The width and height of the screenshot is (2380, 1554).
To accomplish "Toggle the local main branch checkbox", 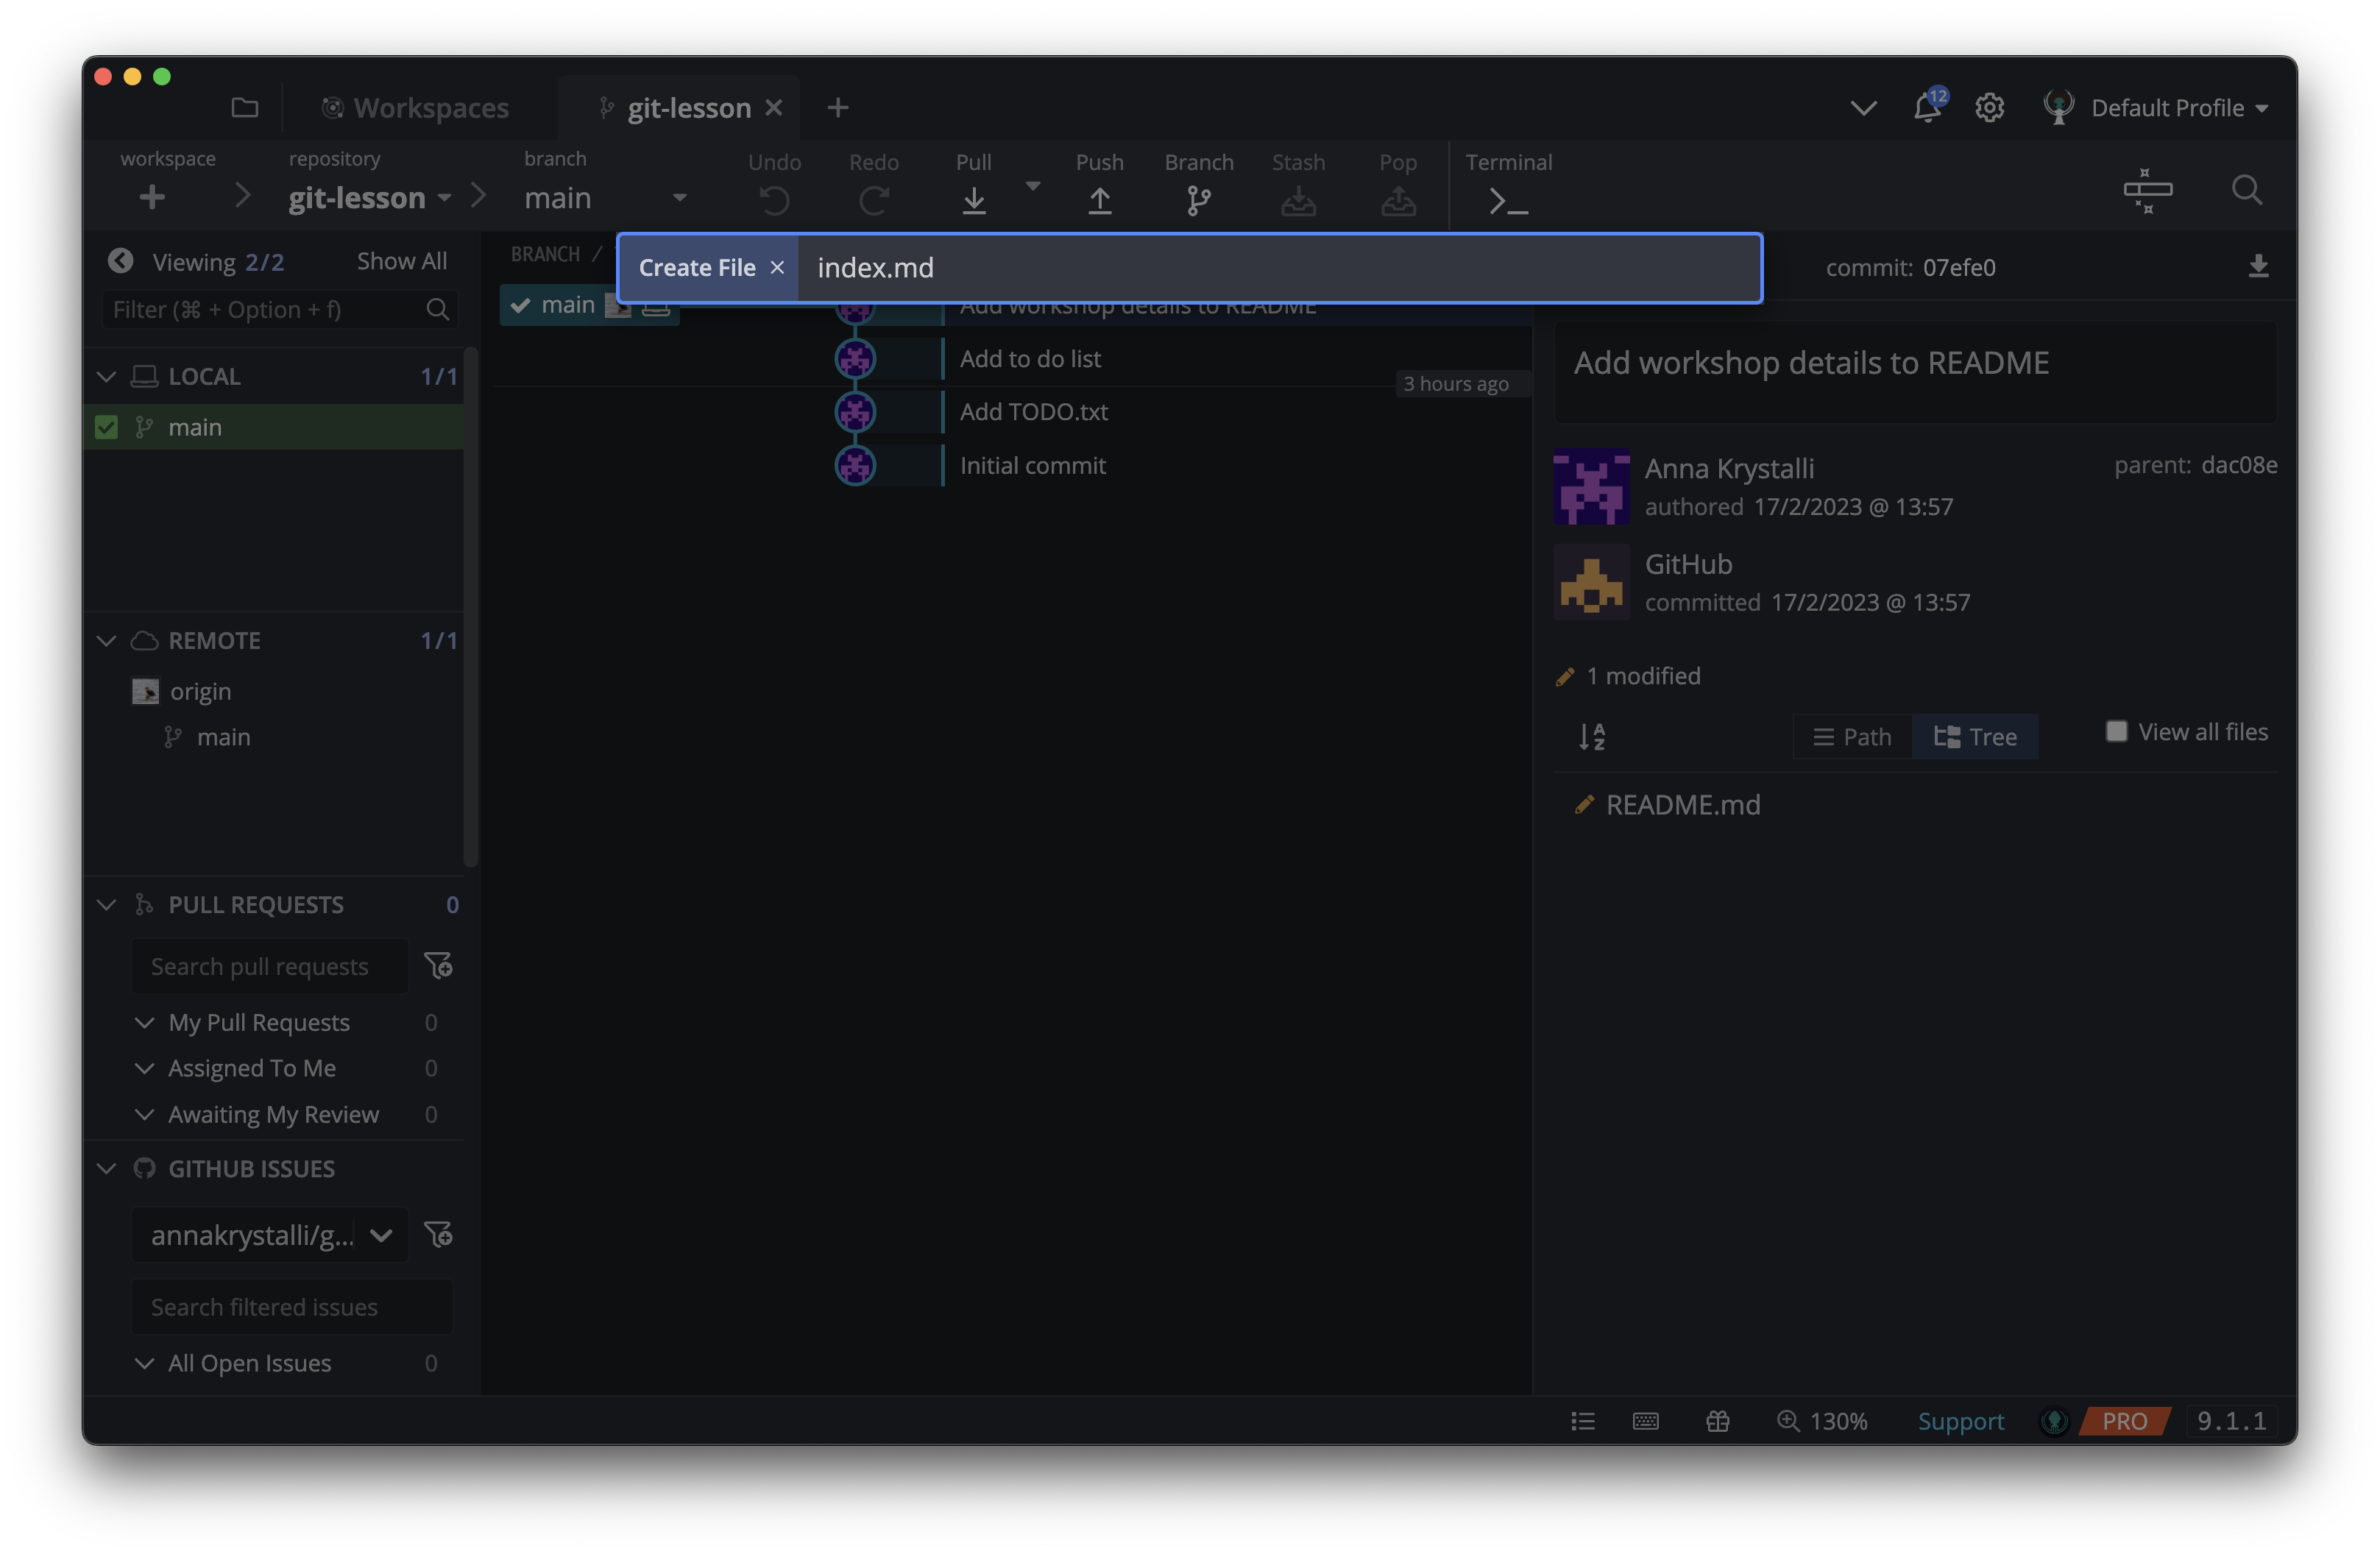I will pos(106,427).
